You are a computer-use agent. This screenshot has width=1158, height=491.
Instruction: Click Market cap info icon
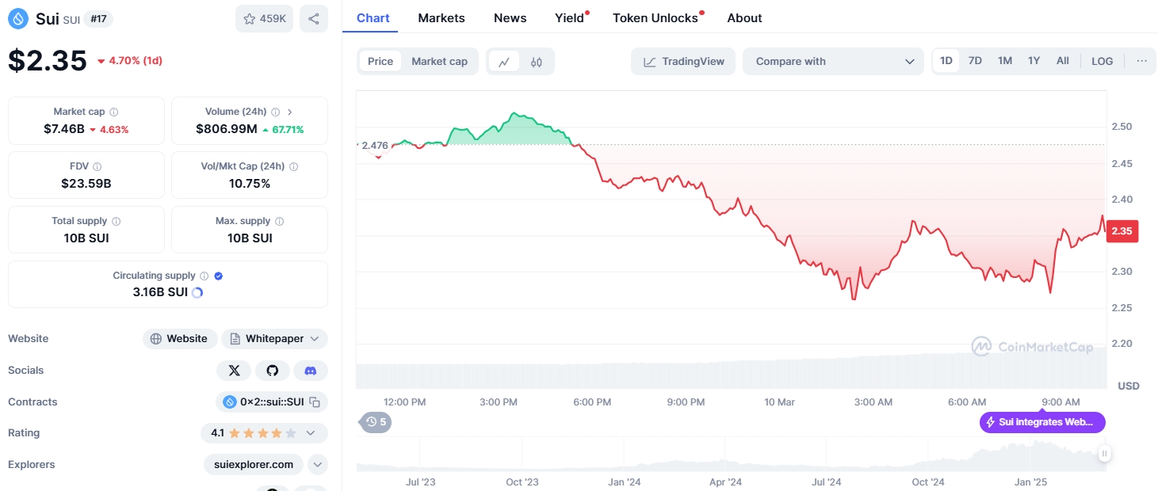point(114,112)
